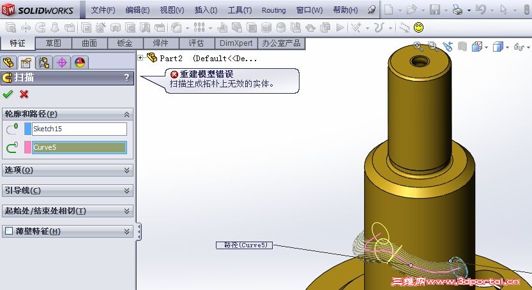Viewport: 532px width, 290px height.
Task: Cancel the sweep with red X
Action: [24, 94]
